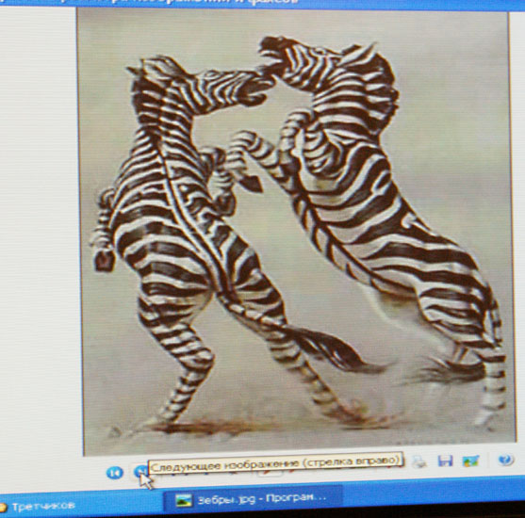Print the zebra picture via printer icon

click(418, 461)
